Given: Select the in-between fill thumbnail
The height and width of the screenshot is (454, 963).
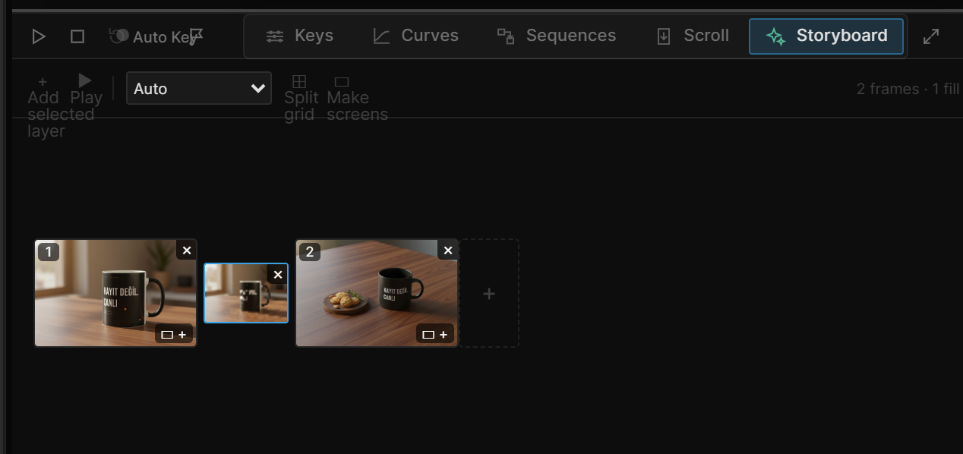Looking at the screenshot, I should point(246,293).
